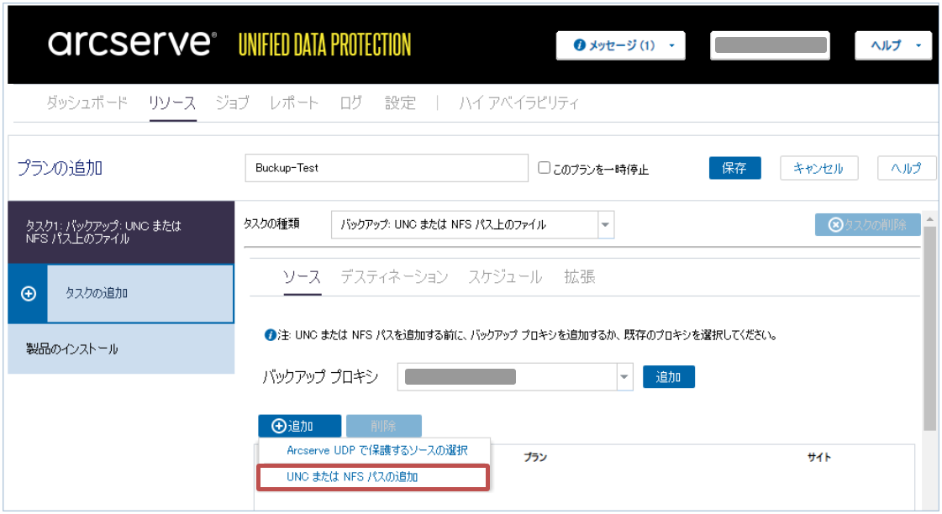Click the info icon in the Messages button
This screenshot has height=514, width=942.
tap(579, 45)
